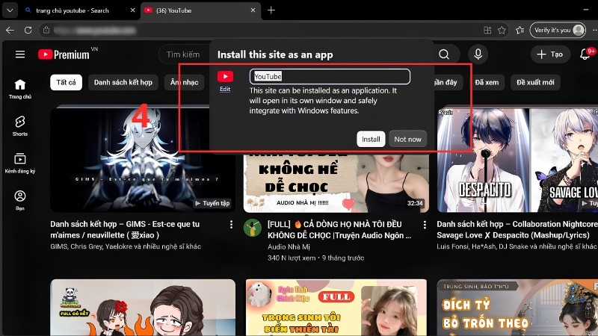Select the 'Đề xuất mới' filter chip
The image size is (598, 336).
[x=535, y=82]
